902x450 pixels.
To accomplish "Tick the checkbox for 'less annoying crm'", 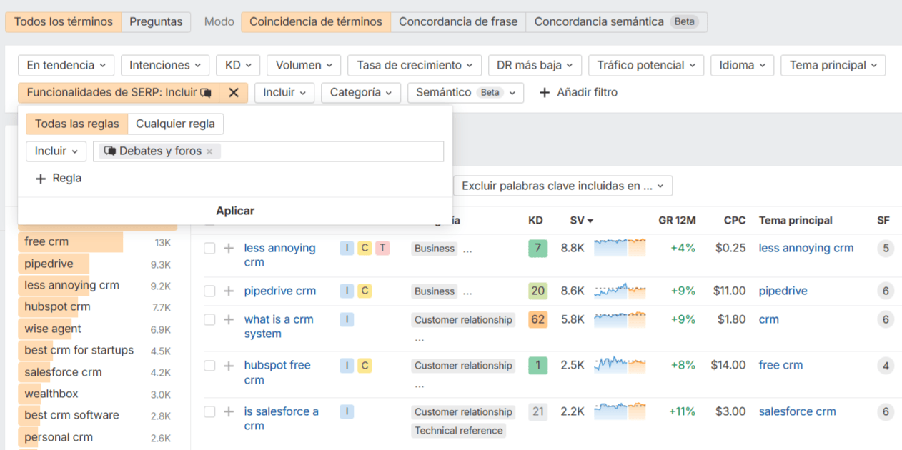I will [209, 249].
